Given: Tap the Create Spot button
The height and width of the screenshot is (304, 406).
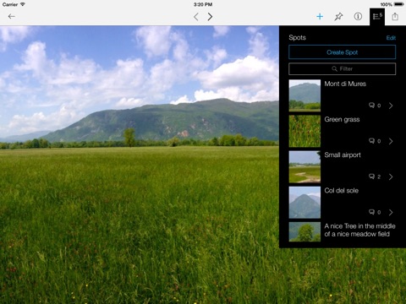Looking at the screenshot, I should [x=342, y=52].
